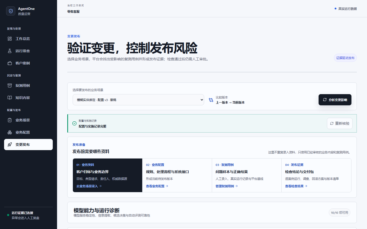
Task: Open the business scenario dropdown 模糊实体绑定
Action: coord(138,100)
